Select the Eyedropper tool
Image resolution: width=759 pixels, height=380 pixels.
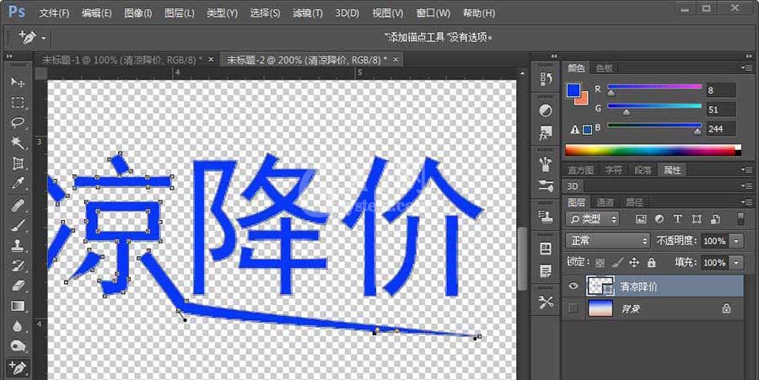tap(18, 184)
